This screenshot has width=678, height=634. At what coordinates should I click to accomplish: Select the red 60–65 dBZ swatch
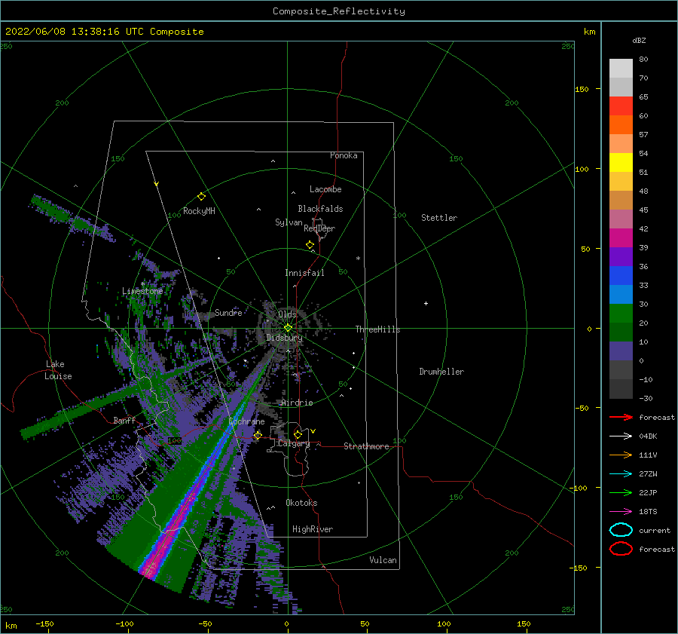(621, 106)
